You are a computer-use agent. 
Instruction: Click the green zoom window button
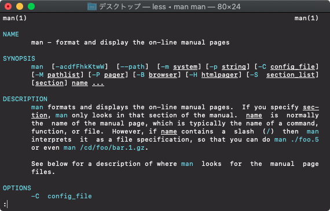coord(31,6)
